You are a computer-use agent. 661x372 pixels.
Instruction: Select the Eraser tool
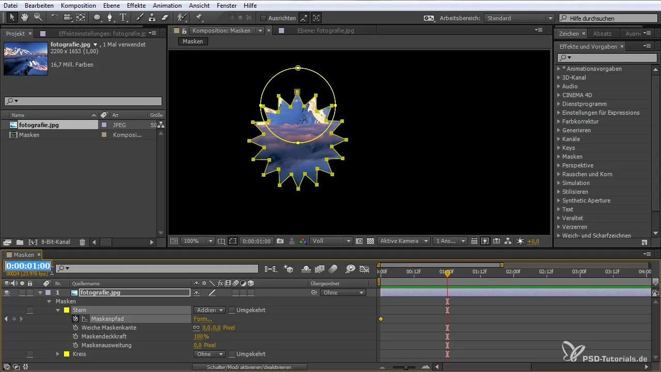click(165, 18)
